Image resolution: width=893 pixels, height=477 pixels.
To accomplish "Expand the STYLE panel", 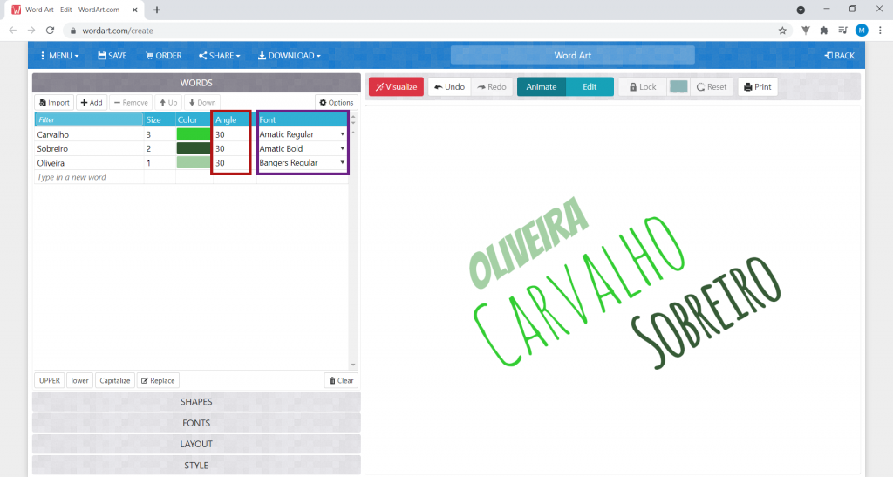I will click(x=196, y=465).
